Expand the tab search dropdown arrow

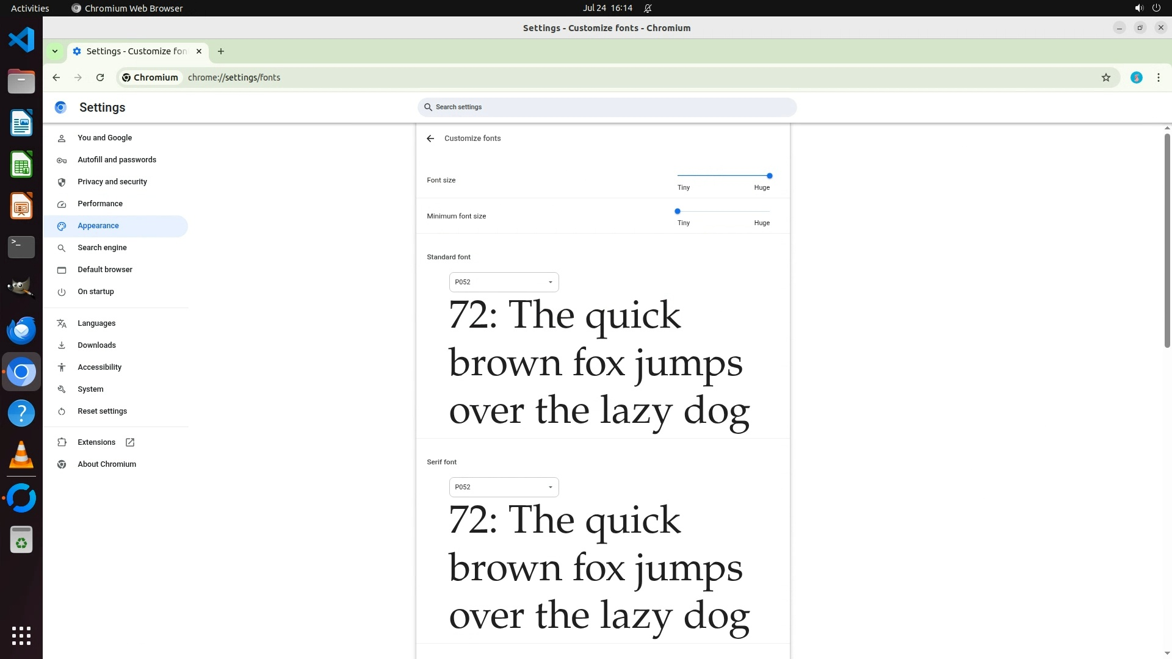pyautogui.click(x=55, y=51)
